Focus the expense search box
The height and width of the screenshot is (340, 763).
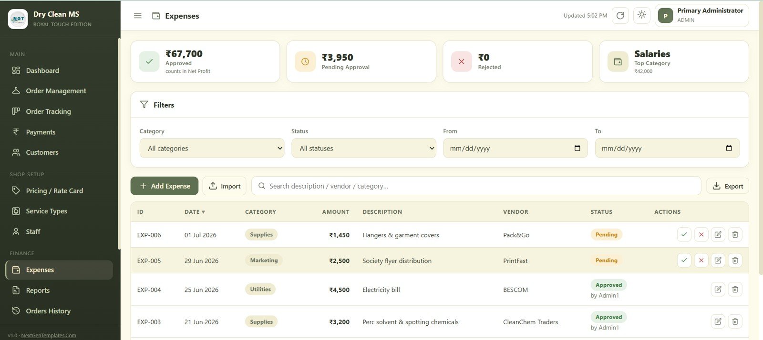point(476,186)
